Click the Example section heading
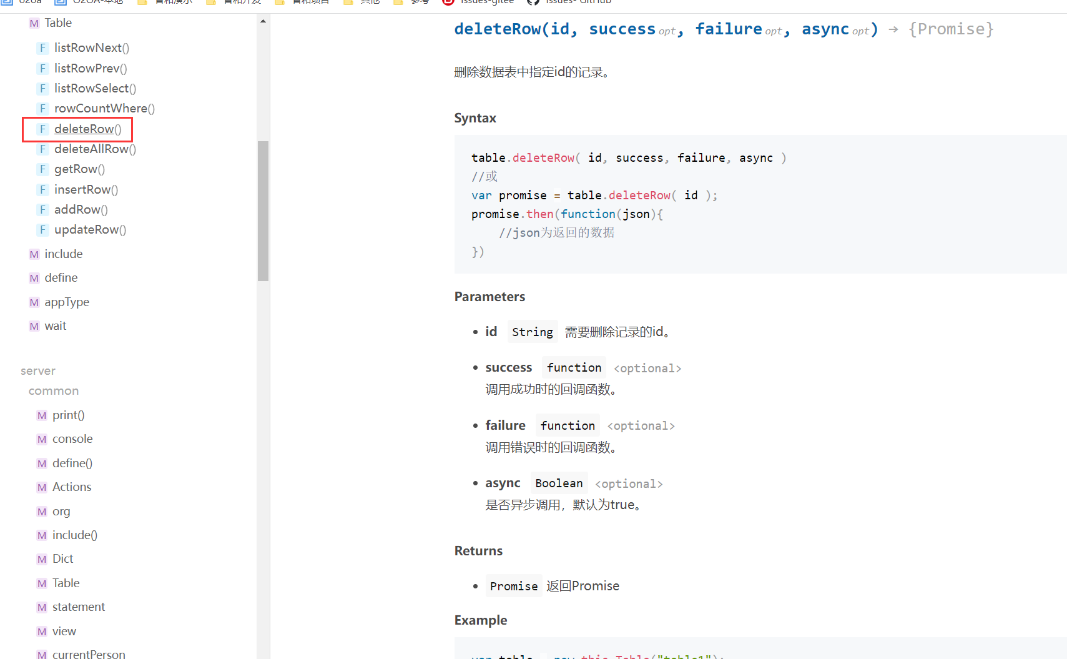 point(481,620)
